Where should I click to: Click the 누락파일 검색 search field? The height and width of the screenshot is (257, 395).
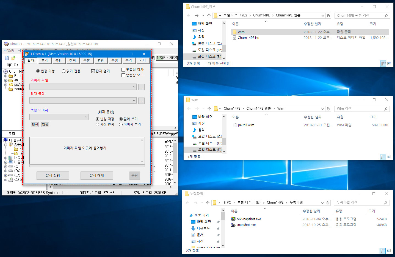(x=361, y=203)
